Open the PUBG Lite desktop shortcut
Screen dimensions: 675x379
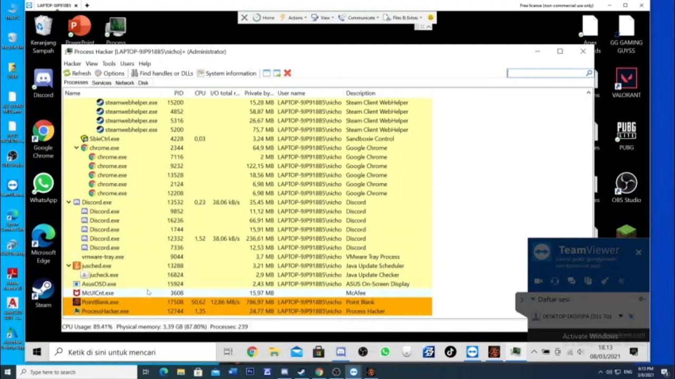pos(626,136)
